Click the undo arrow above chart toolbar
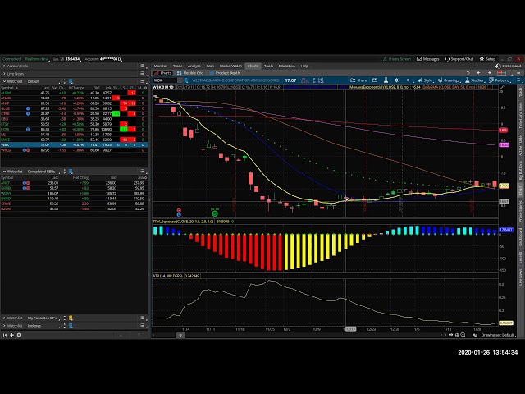Screen dimensions: 525x394 coord(468,73)
